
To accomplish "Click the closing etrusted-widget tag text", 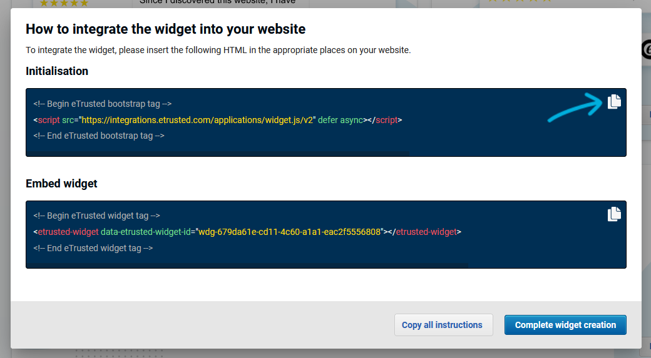I will click(426, 232).
